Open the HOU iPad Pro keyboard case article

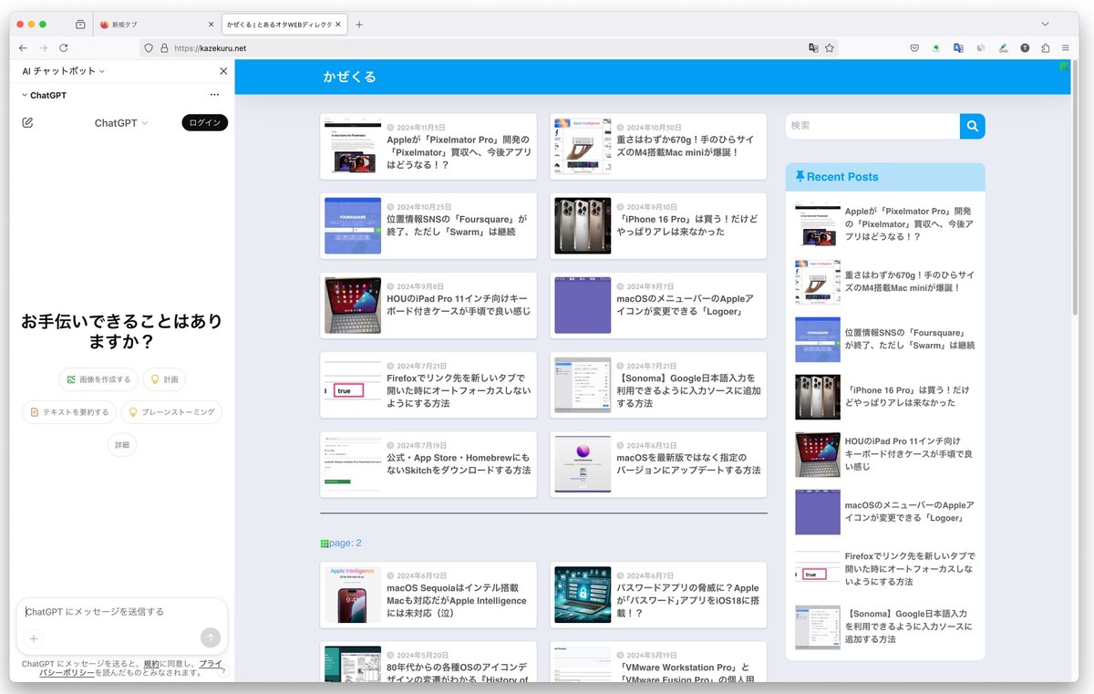(x=428, y=306)
